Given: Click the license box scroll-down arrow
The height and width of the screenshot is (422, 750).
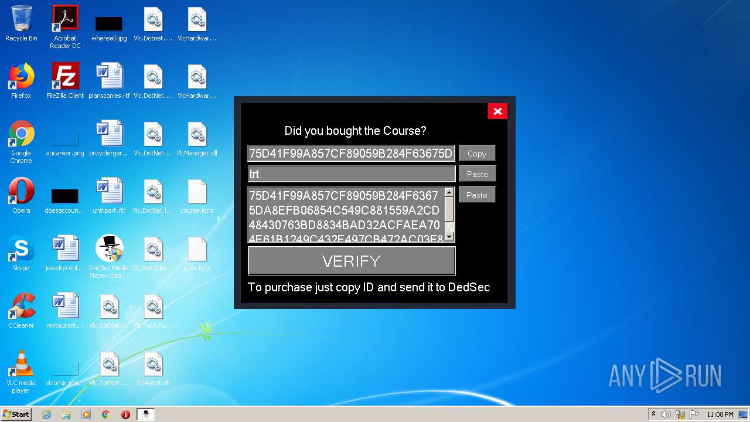Looking at the screenshot, I should [449, 237].
